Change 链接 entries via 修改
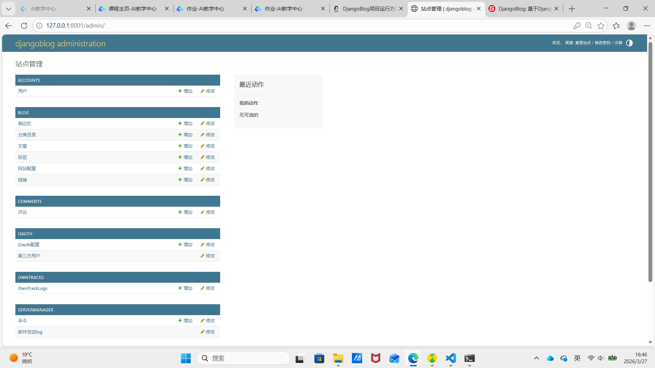The height and width of the screenshot is (368, 655). 208,180
